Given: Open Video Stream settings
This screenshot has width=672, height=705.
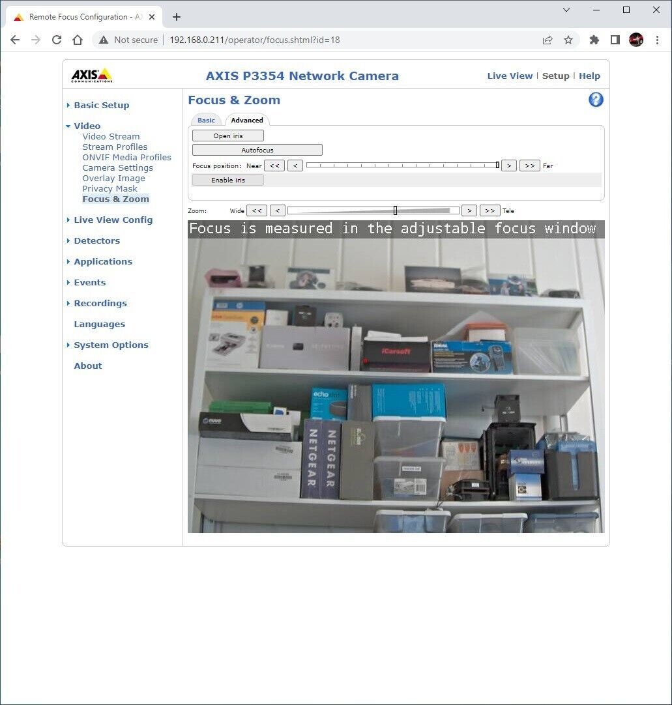Looking at the screenshot, I should tap(111, 136).
